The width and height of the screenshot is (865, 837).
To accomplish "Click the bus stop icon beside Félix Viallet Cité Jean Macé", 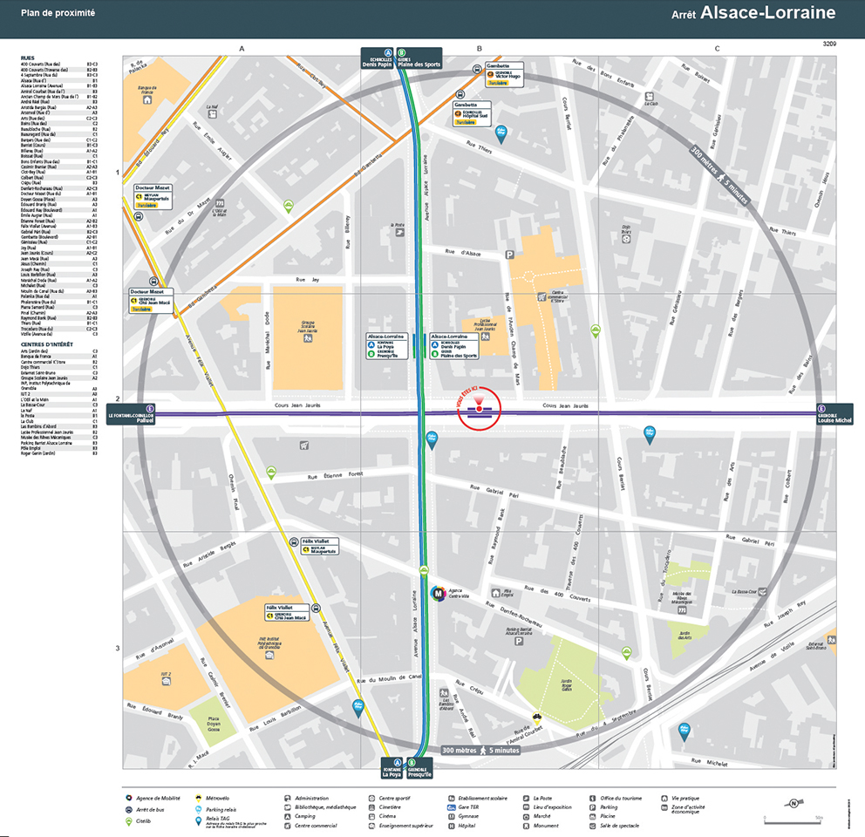I will click(316, 608).
